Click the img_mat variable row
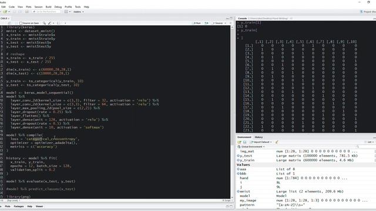The height and width of the screenshot is (211, 376). [305, 151]
